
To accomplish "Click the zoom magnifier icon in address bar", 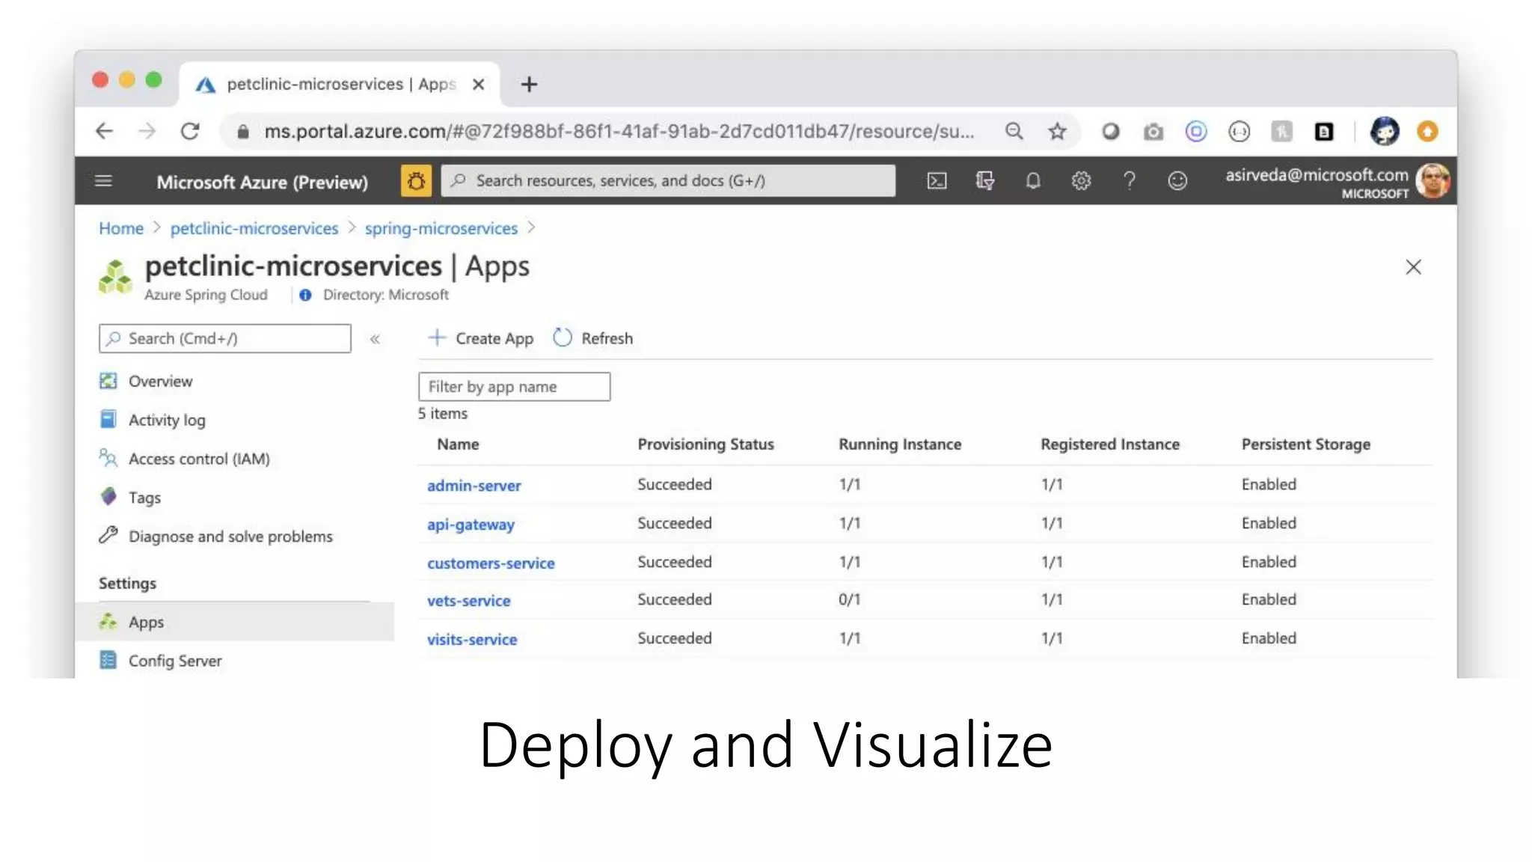I will tap(1014, 132).
